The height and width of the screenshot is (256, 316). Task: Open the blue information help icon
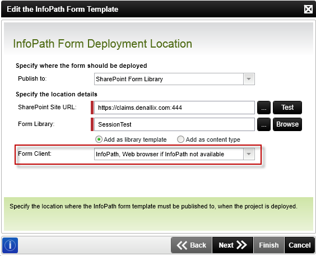coord(10,245)
